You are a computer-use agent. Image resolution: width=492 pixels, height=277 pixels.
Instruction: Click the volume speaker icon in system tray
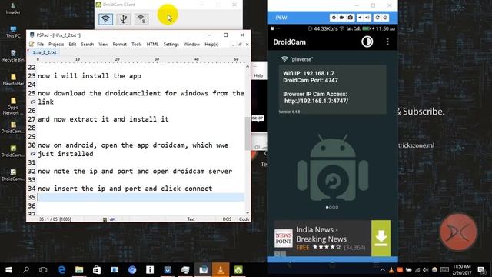[x=425, y=270]
